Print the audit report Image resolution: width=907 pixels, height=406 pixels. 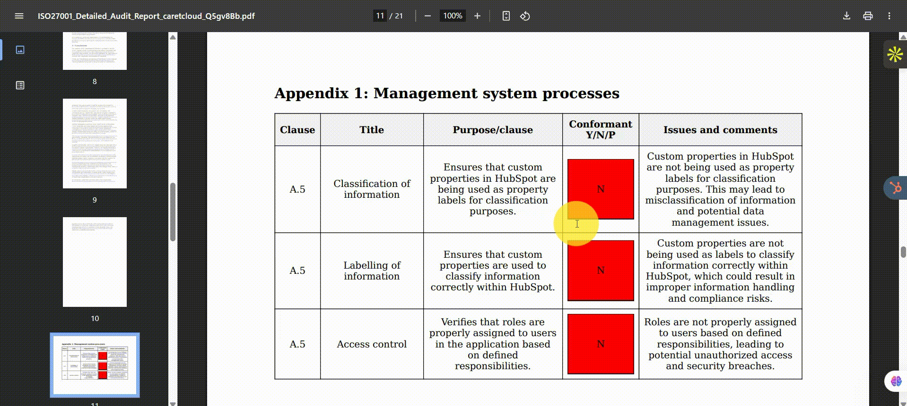click(868, 16)
